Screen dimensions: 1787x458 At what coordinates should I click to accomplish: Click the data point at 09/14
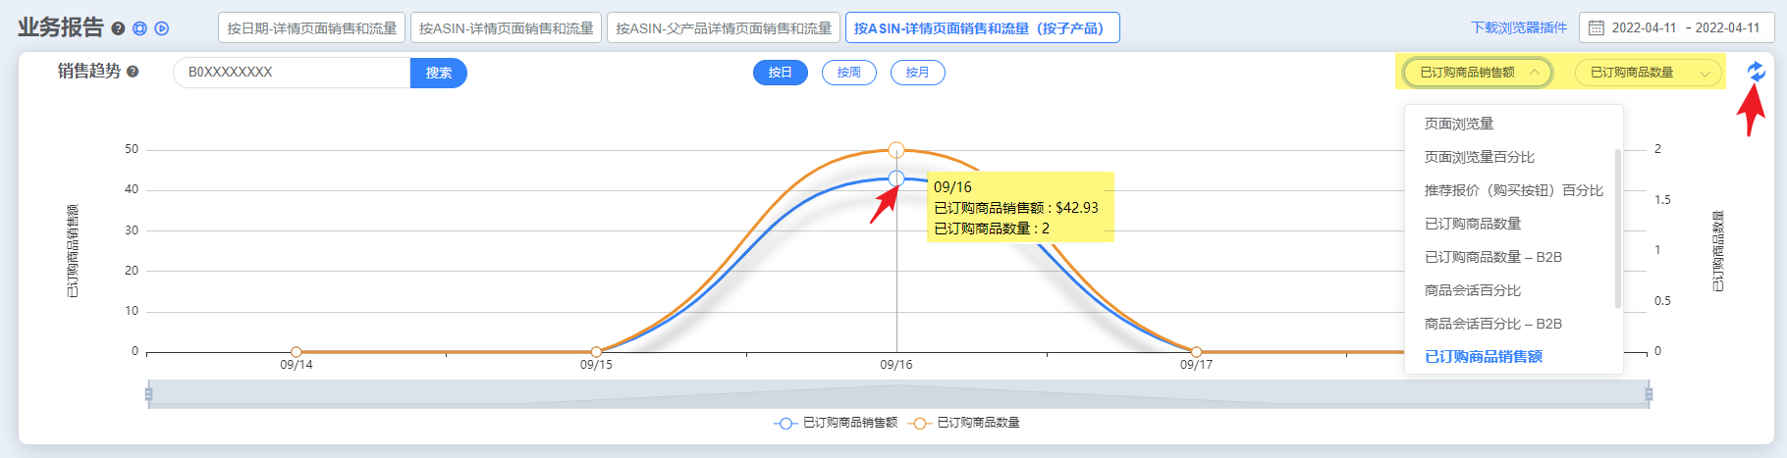(x=297, y=352)
